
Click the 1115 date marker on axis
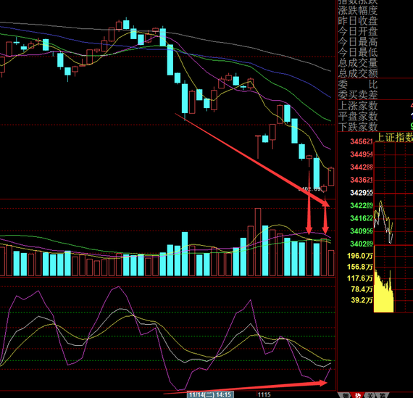(x=264, y=394)
